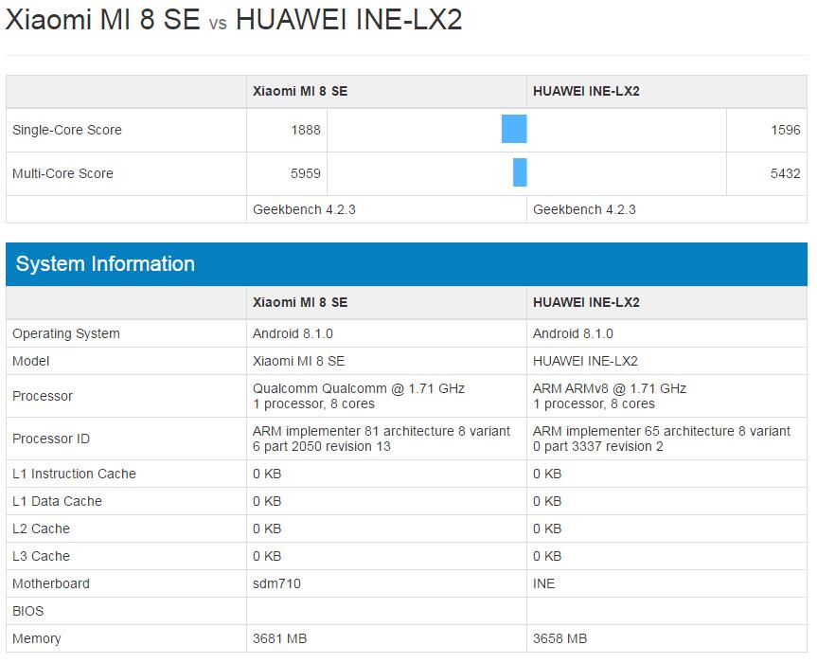Click Xiaomi MI 8 SE header in System Information table
817x663 pixels.
[x=300, y=302]
